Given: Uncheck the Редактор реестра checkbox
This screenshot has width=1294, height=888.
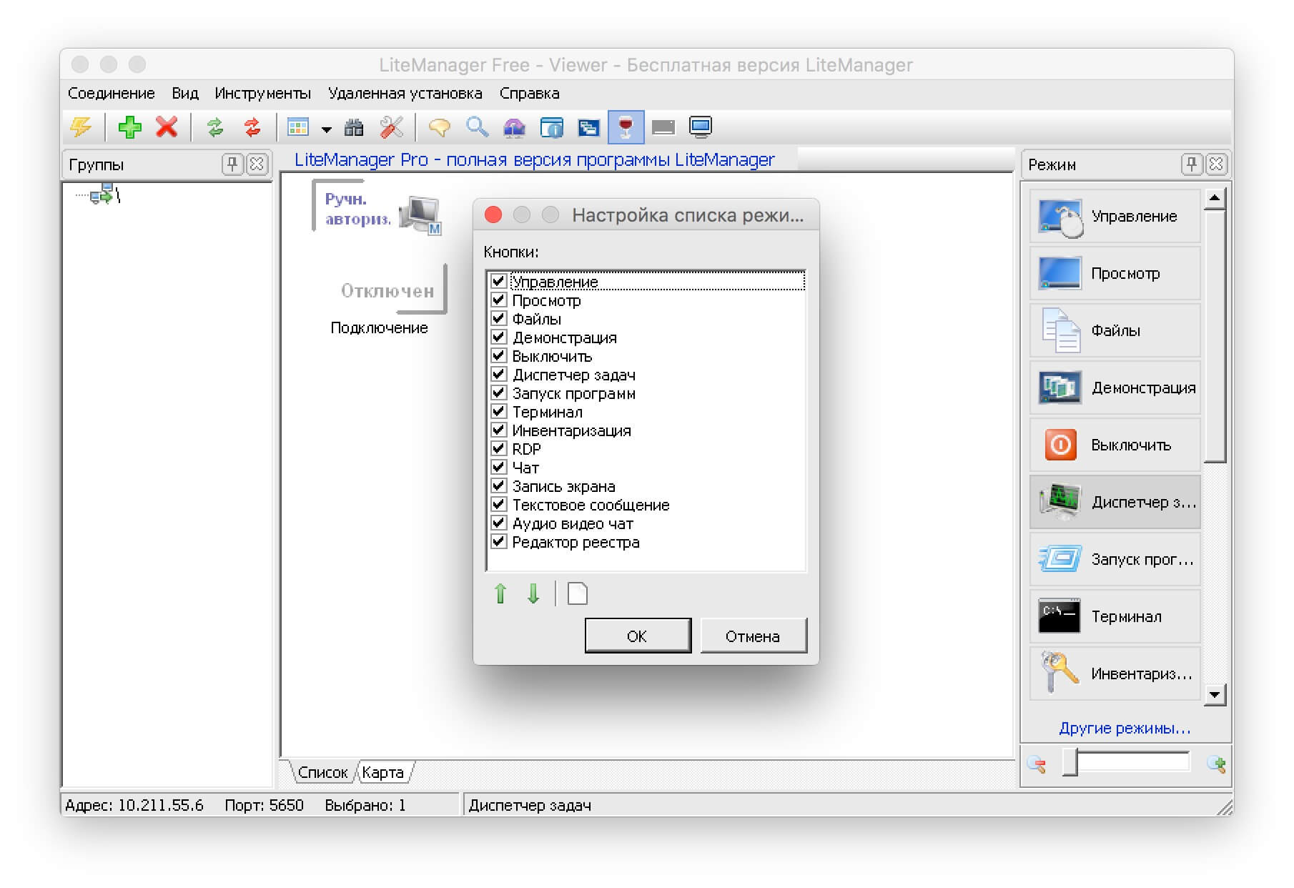Looking at the screenshot, I should 499,541.
